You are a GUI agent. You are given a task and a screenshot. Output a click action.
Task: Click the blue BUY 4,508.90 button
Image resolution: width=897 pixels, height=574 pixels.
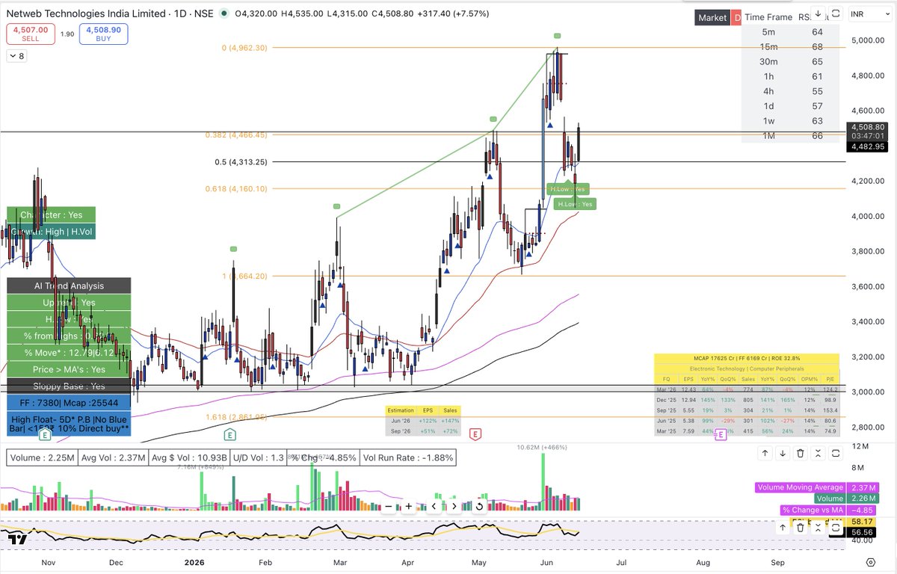[105, 34]
